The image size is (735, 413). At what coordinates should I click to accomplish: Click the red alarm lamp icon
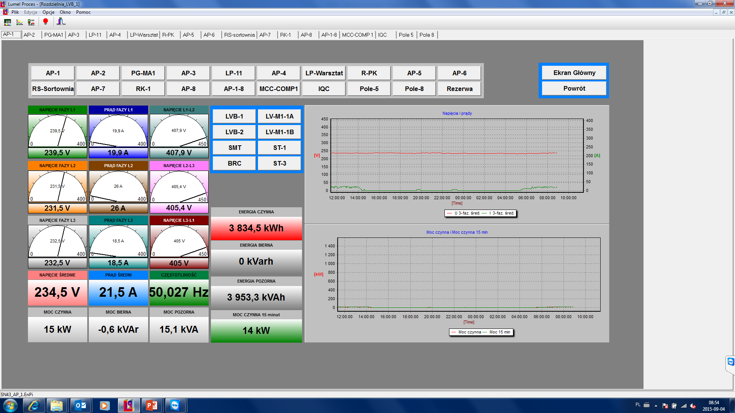(46, 21)
